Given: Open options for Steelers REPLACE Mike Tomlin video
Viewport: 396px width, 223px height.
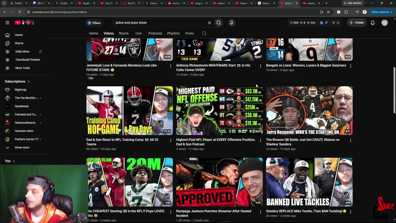Looking at the screenshot, I should coord(350,212).
